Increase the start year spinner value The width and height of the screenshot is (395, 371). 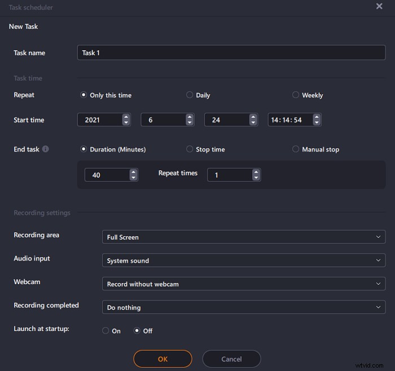click(126, 117)
